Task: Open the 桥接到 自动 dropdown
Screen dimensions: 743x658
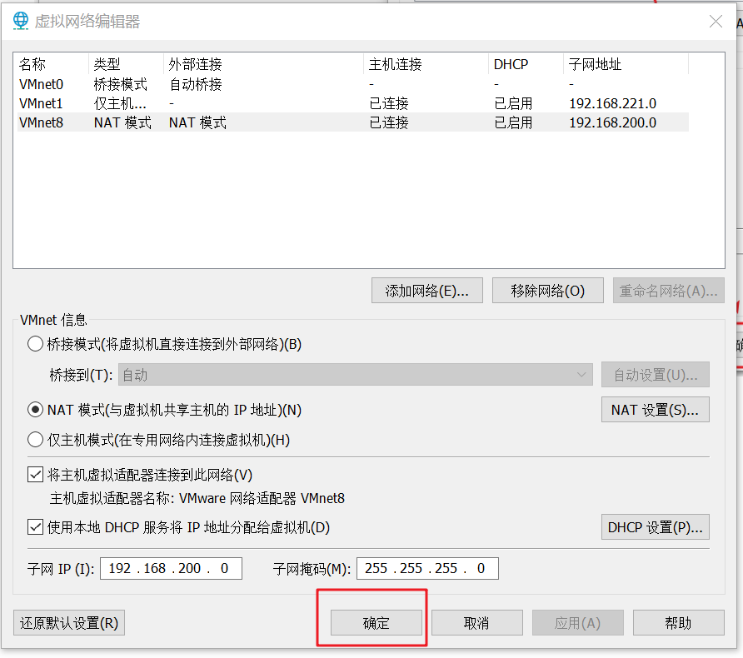Action: click(356, 375)
